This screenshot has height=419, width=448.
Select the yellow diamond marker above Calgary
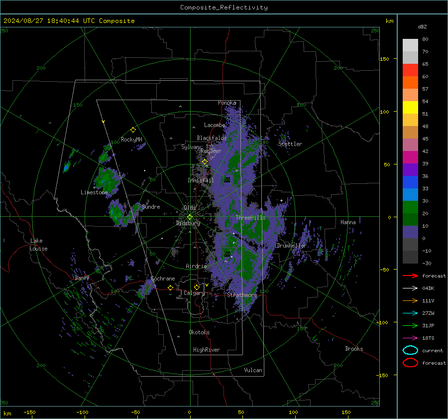pyautogui.click(x=197, y=287)
